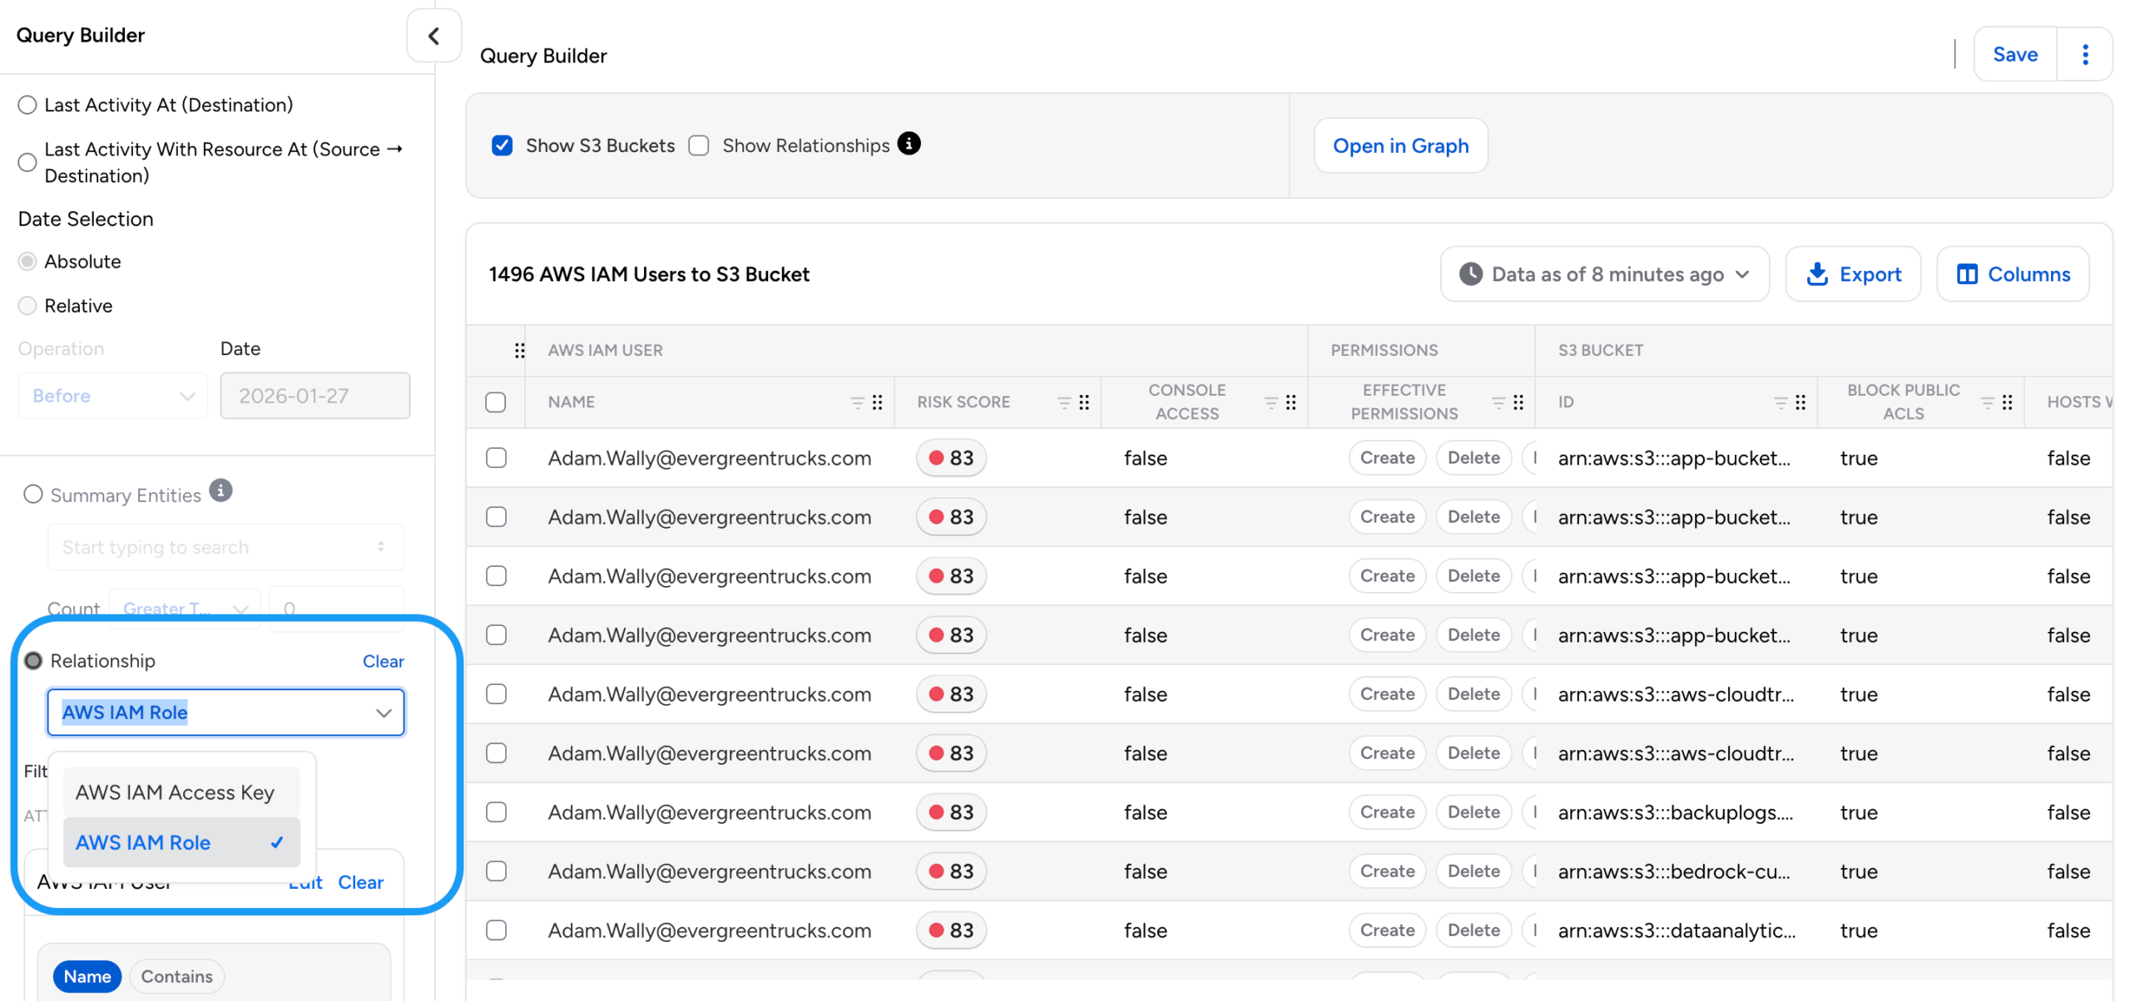
Task: Click the Name column filter icon
Action: (856, 402)
